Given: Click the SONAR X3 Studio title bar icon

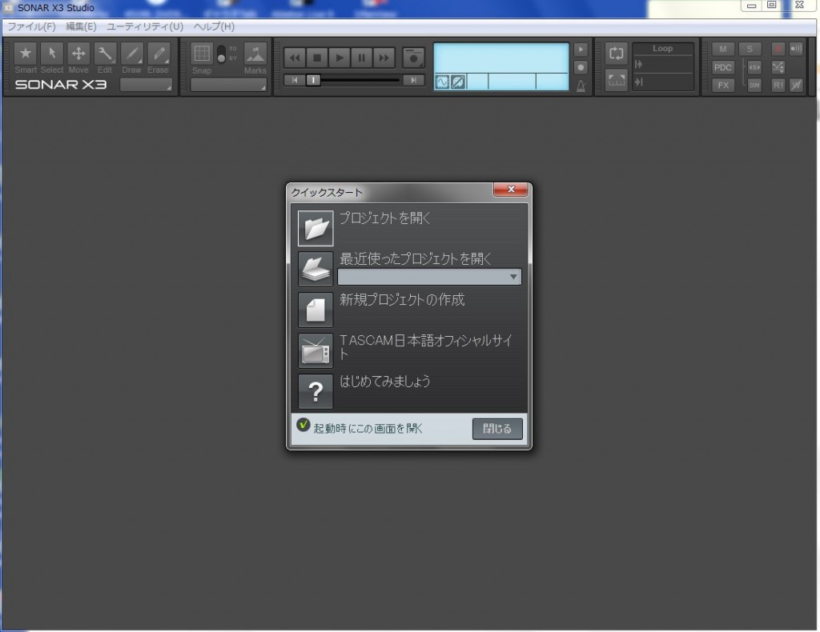Looking at the screenshot, I should click(8, 8).
